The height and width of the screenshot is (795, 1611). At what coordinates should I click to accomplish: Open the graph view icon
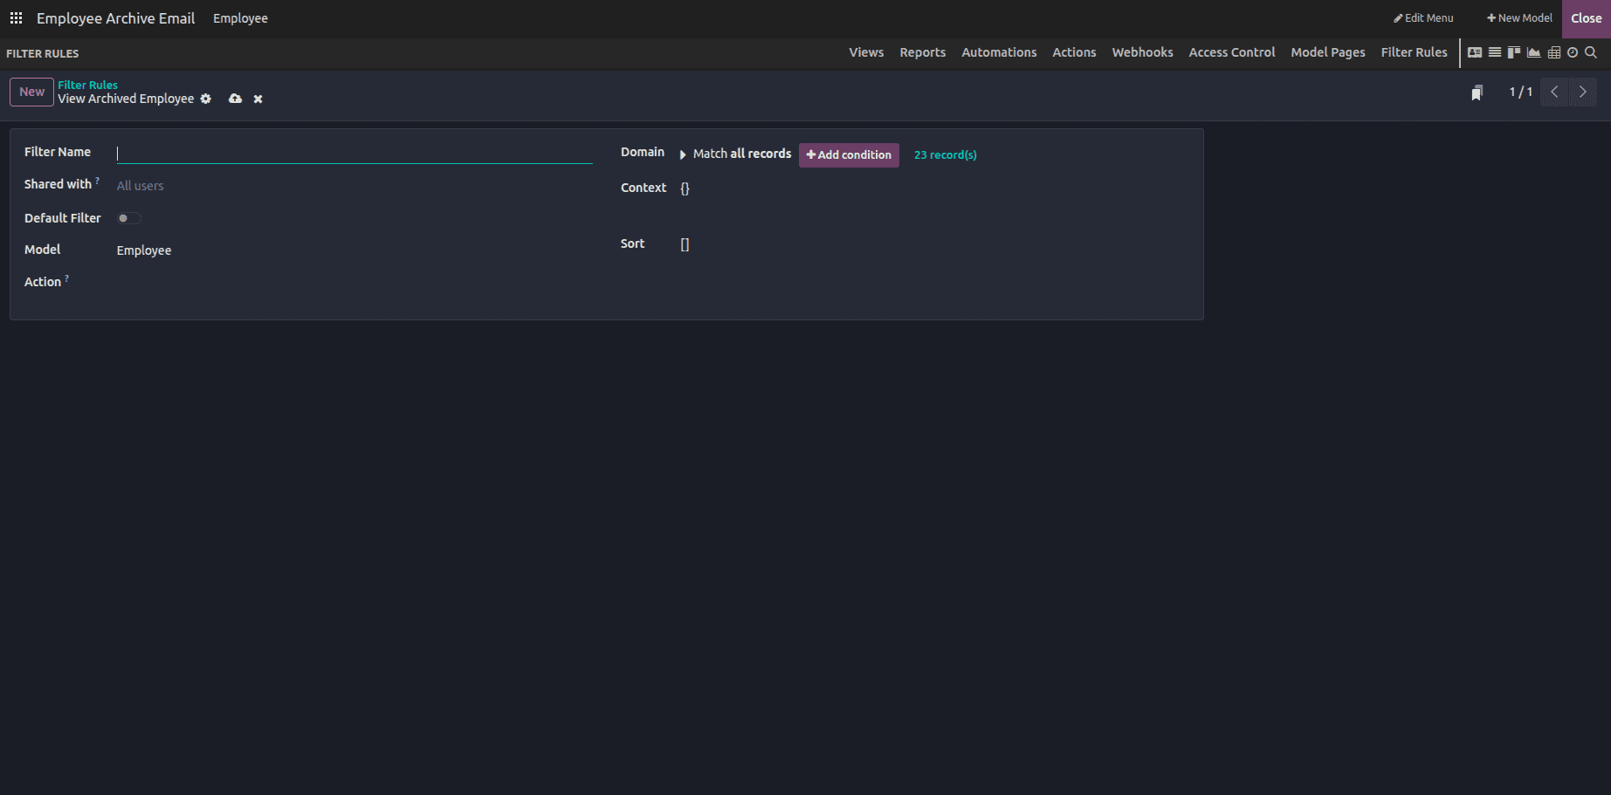click(1534, 52)
